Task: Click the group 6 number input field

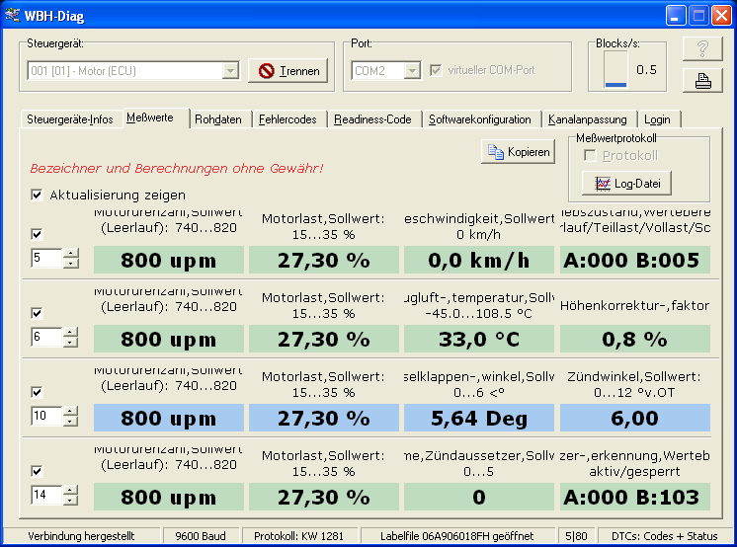Action: click(45, 337)
